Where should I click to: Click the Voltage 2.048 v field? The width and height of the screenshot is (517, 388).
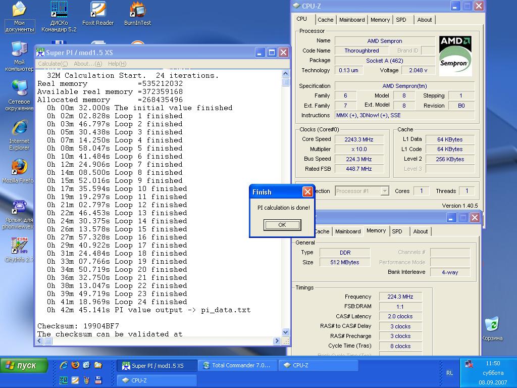[x=418, y=70]
